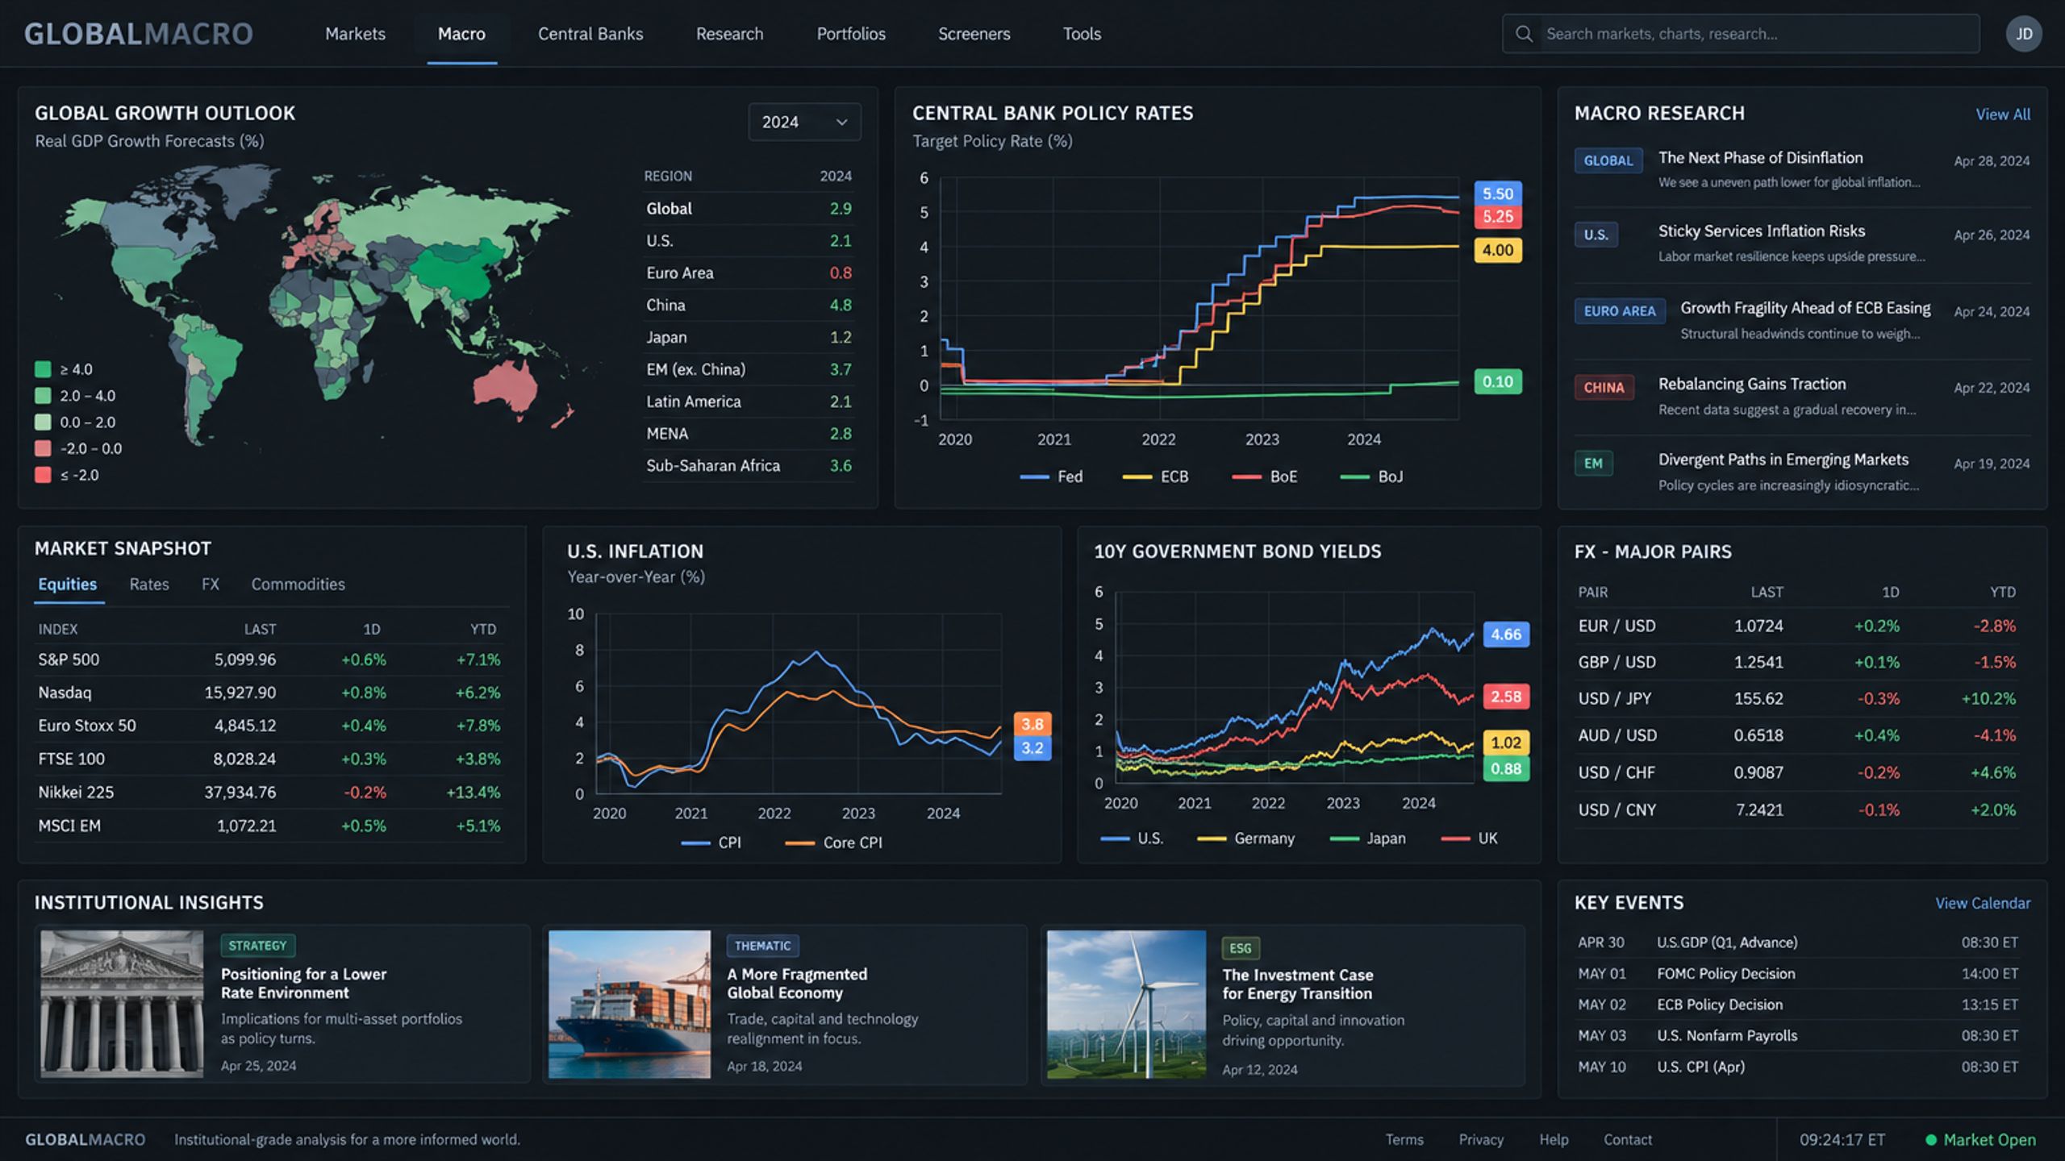Switch to the FX tab in Market Snapshot
2065x1161 pixels.
211,585
